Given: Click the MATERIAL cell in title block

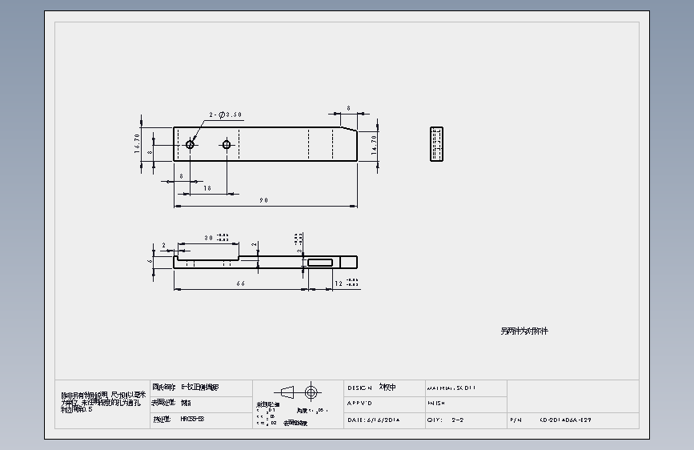Looking at the screenshot, I should (x=467, y=388).
